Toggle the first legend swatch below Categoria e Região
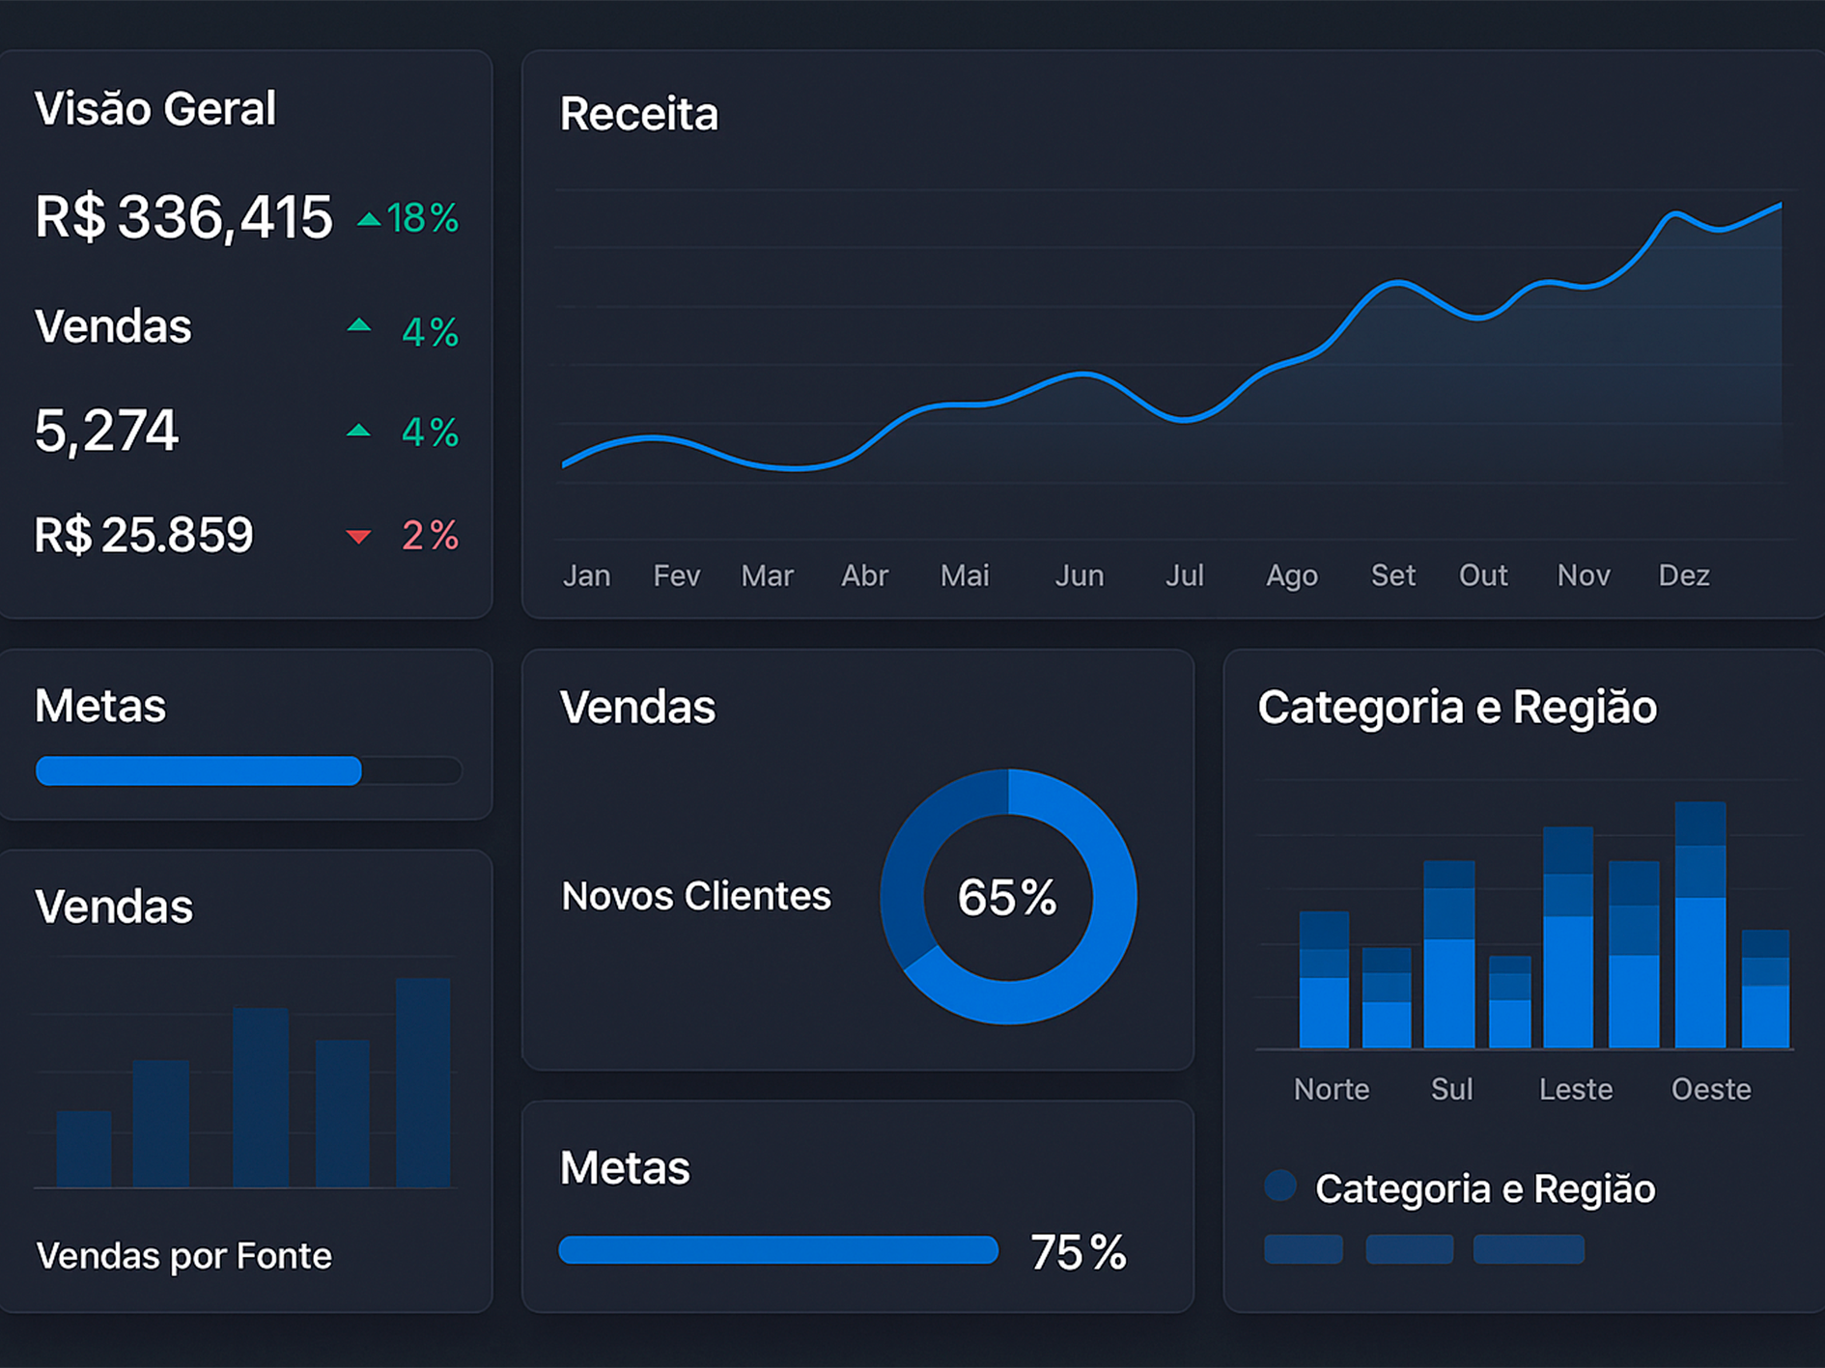This screenshot has width=1825, height=1368. [1302, 1247]
